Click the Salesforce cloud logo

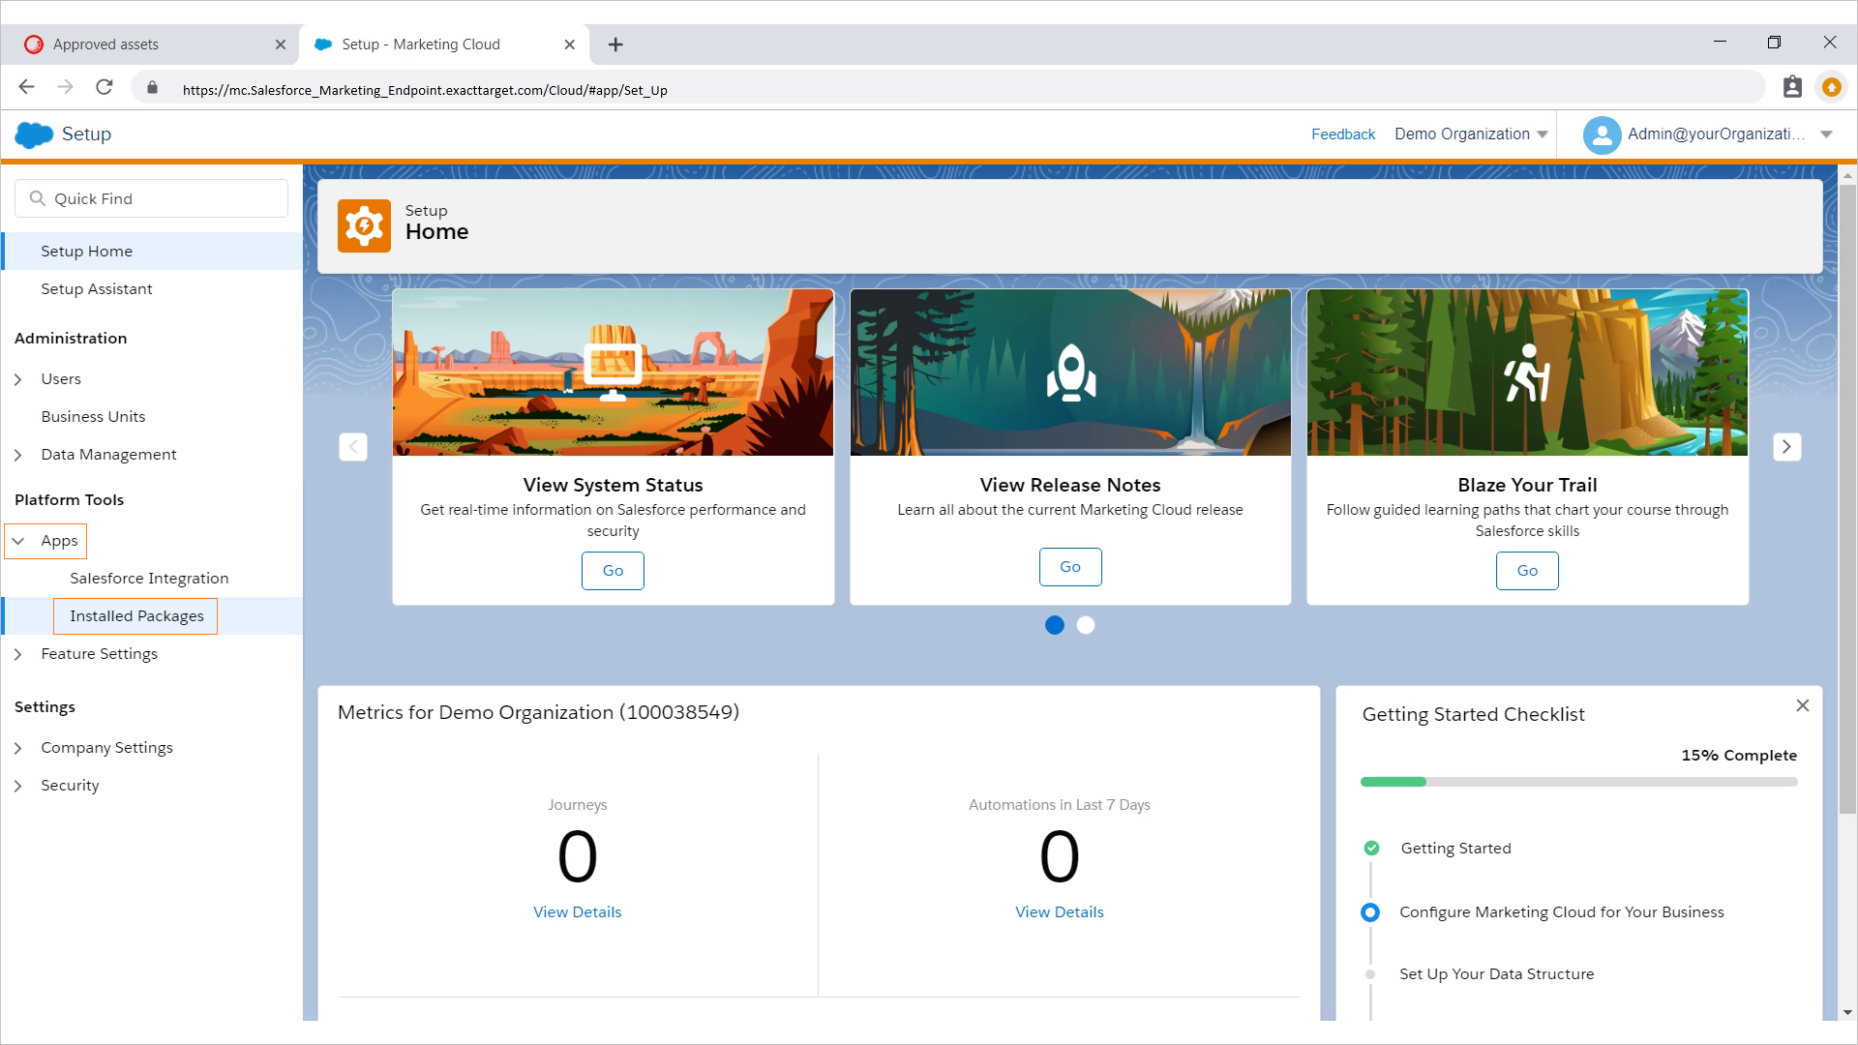pos(34,134)
